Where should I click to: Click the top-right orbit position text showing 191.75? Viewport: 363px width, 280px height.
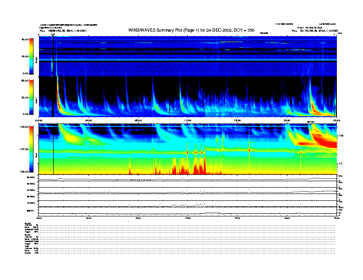coord(315,31)
